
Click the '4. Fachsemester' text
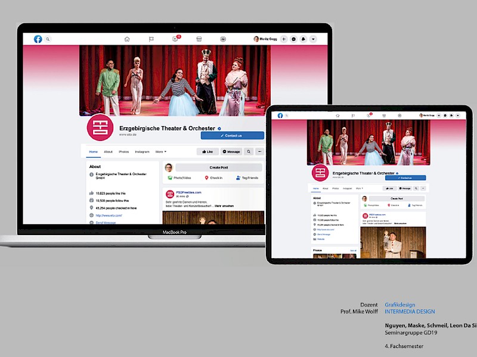[x=404, y=346]
